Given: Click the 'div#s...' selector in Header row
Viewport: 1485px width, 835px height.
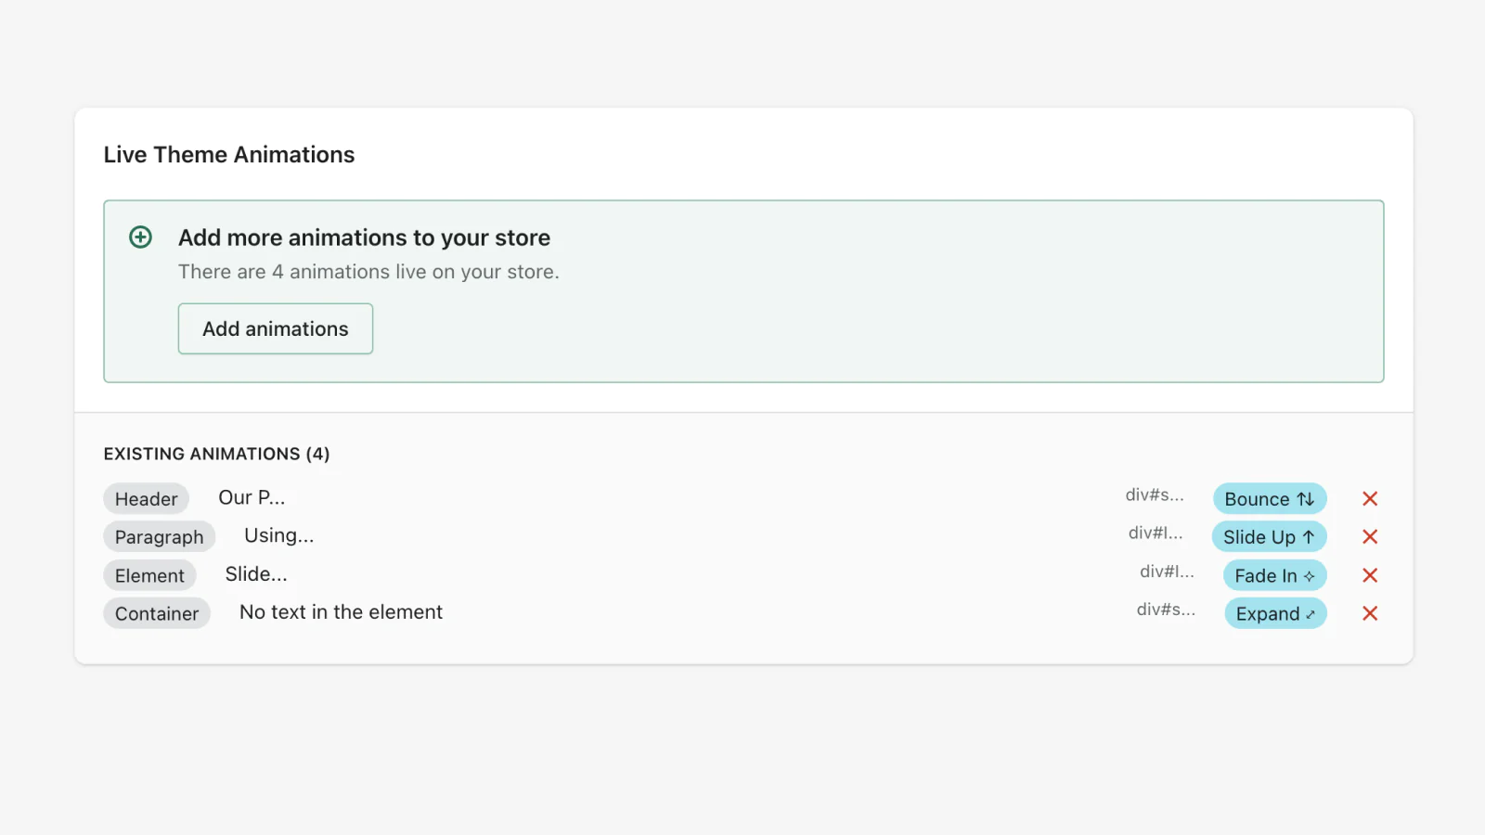Looking at the screenshot, I should pos(1155,495).
